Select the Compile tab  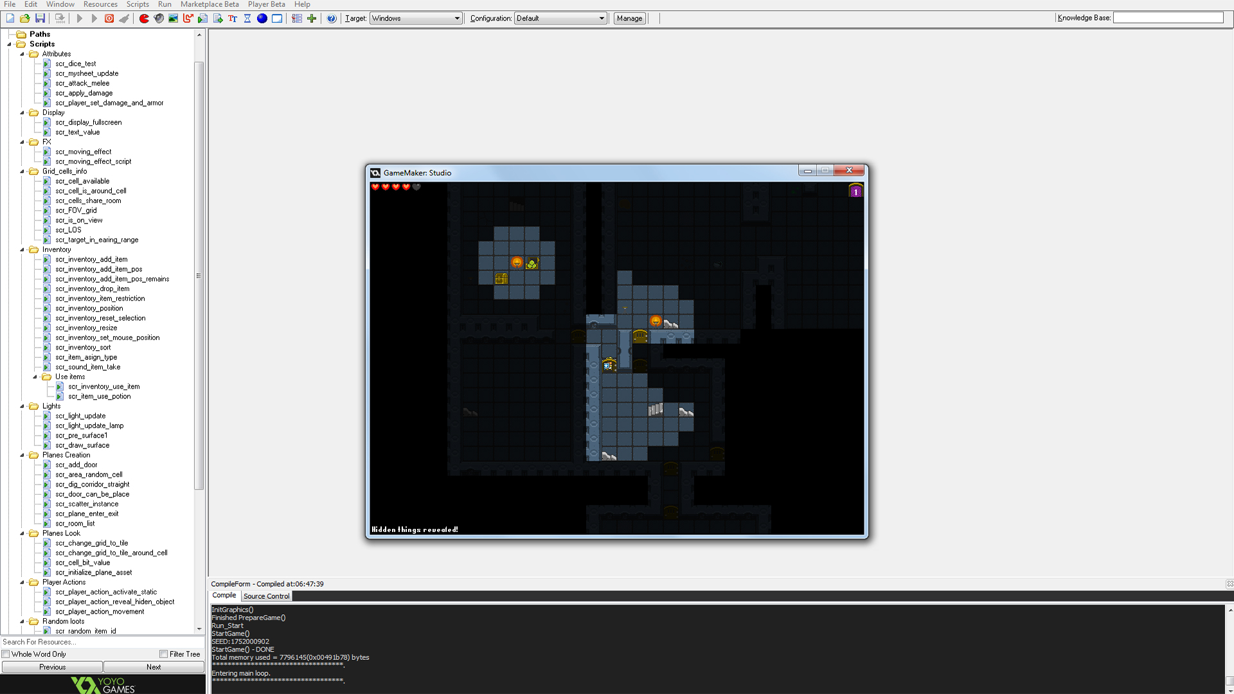tap(224, 596)
